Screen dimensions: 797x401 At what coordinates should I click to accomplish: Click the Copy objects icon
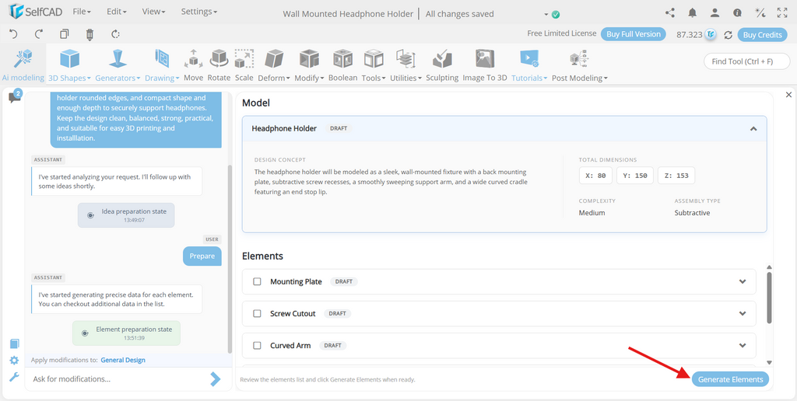[64, 34]
